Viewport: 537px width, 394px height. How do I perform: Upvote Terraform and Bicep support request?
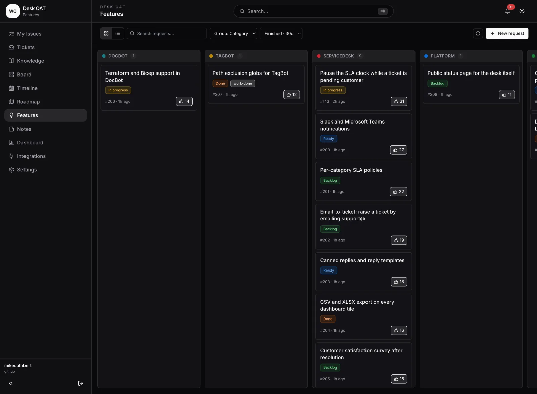tap(184, 101)
